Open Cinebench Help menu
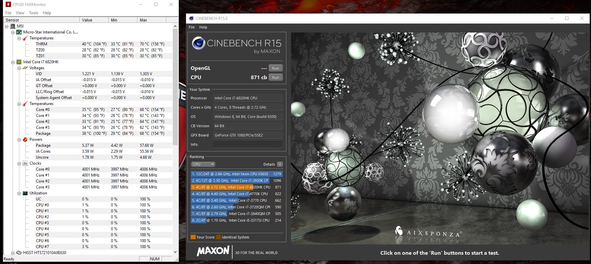Viewport: 591px width, 264px height. [x=203, y=27]
